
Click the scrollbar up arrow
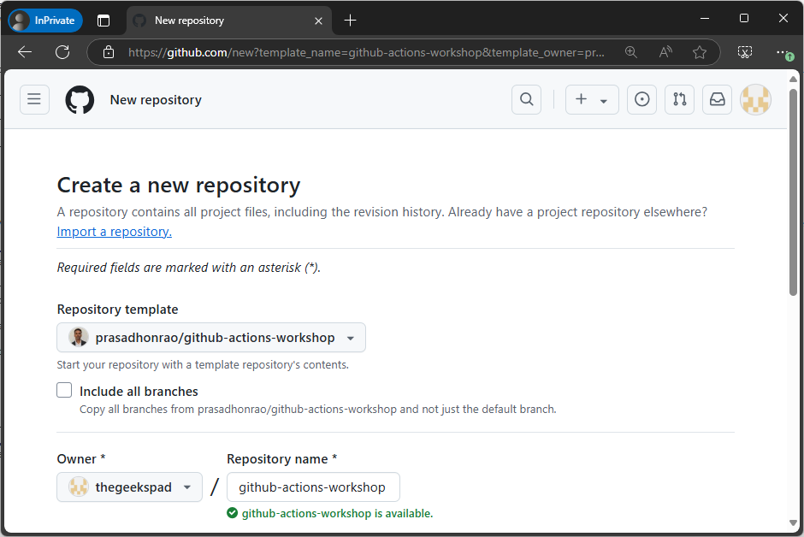click(x=793, y=79)
